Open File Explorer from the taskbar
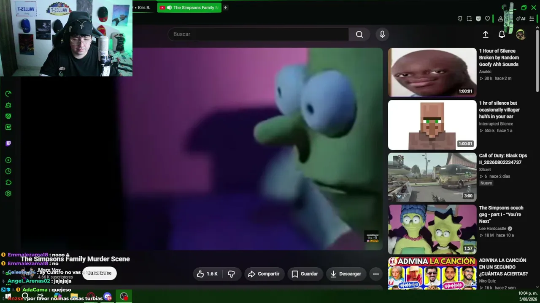Screen dimensions: 540x303 74,297
